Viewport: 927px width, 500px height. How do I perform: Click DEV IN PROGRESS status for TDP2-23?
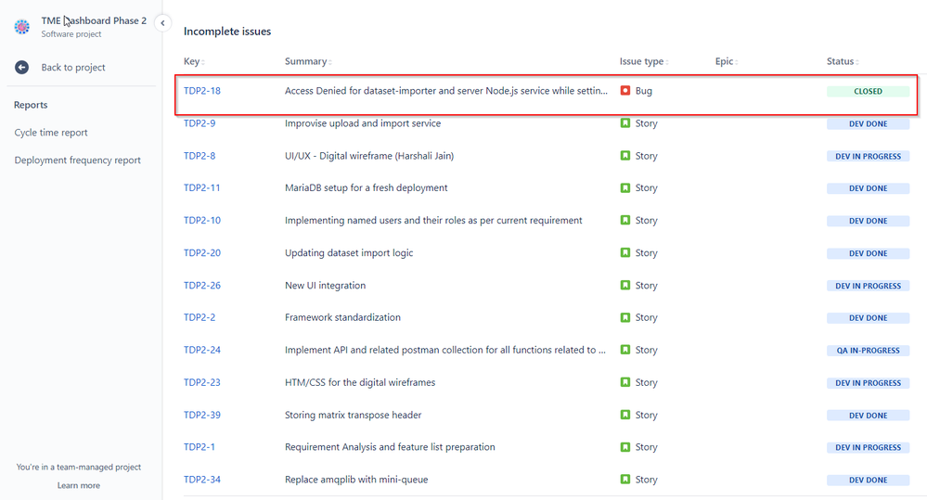pyautogui.click(x=868, y=382)
